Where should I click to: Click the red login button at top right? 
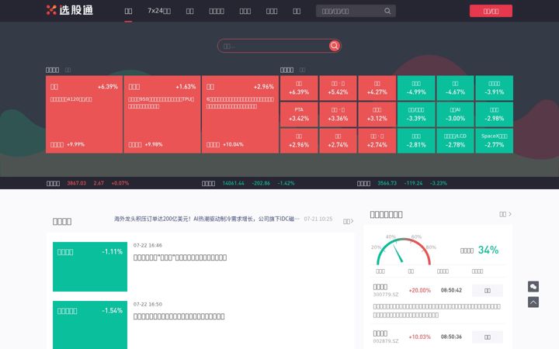click(491, 11)
